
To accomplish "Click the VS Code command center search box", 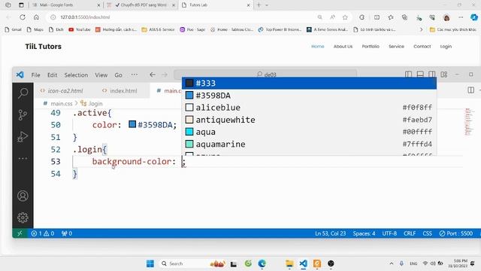I will coord(265,75).
